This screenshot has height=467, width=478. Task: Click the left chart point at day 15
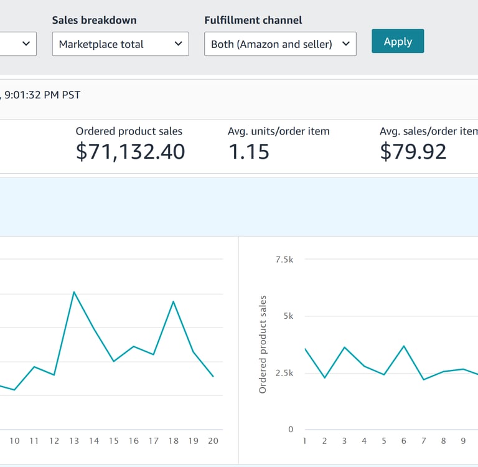pyautogui.click(x=113, y=361)
